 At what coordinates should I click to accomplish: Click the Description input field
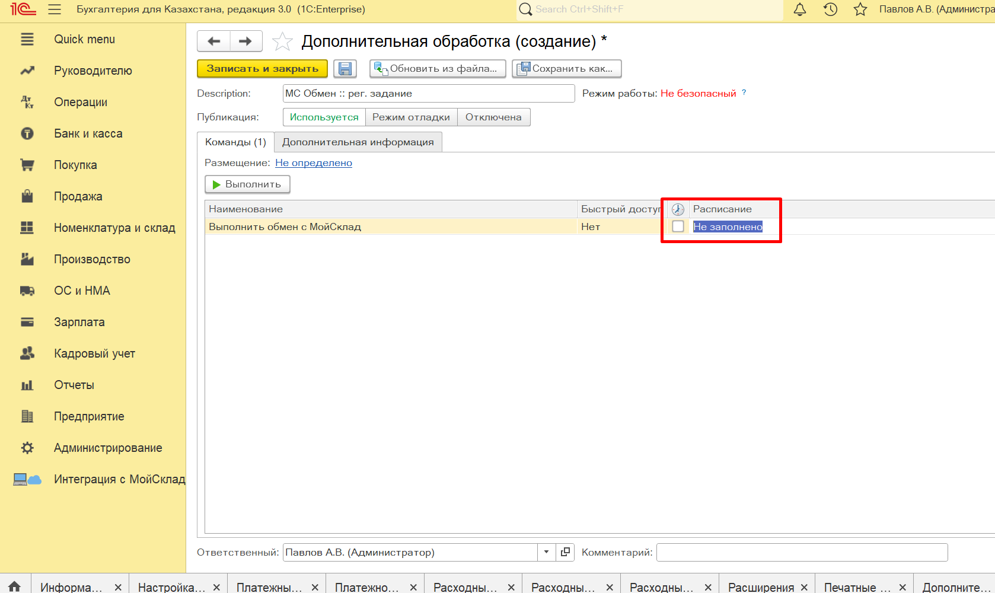[429, 94]
